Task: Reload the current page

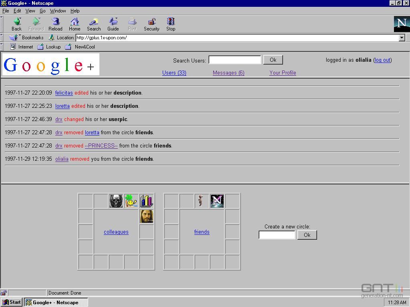Action: (55, 24)
